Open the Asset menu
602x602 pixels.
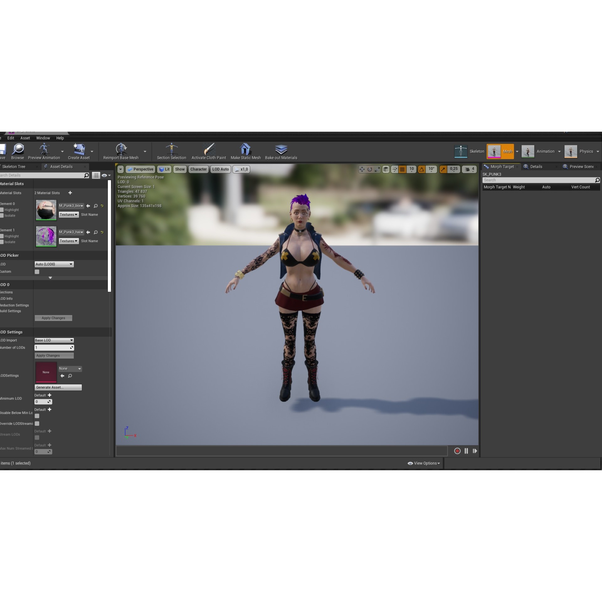[x=25, y=138]
